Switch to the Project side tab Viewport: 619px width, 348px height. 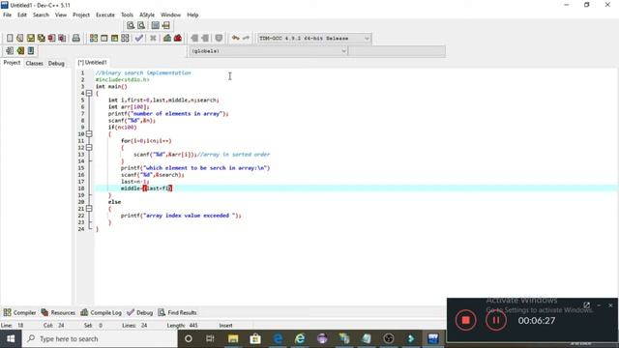pos(12,63)
